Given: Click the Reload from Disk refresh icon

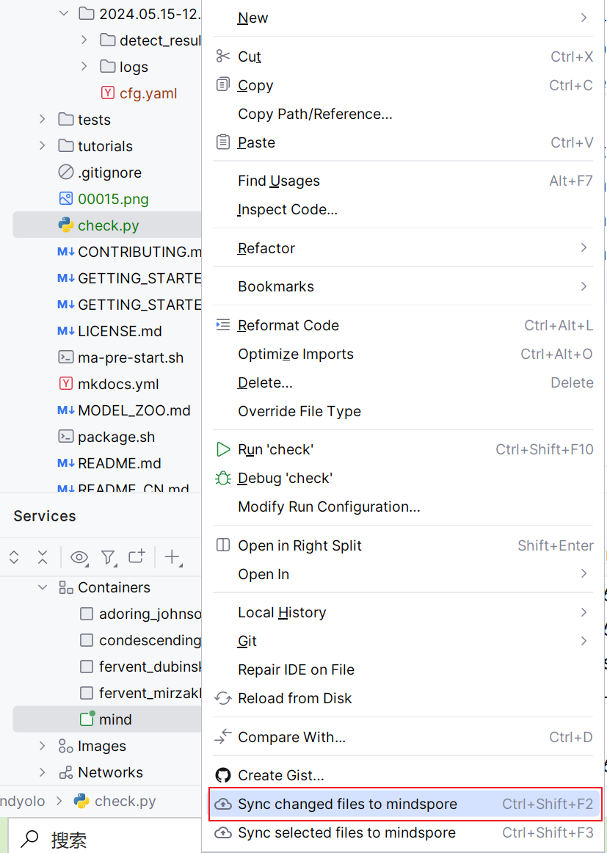Looking at the screenshot, I should (222, 698).
